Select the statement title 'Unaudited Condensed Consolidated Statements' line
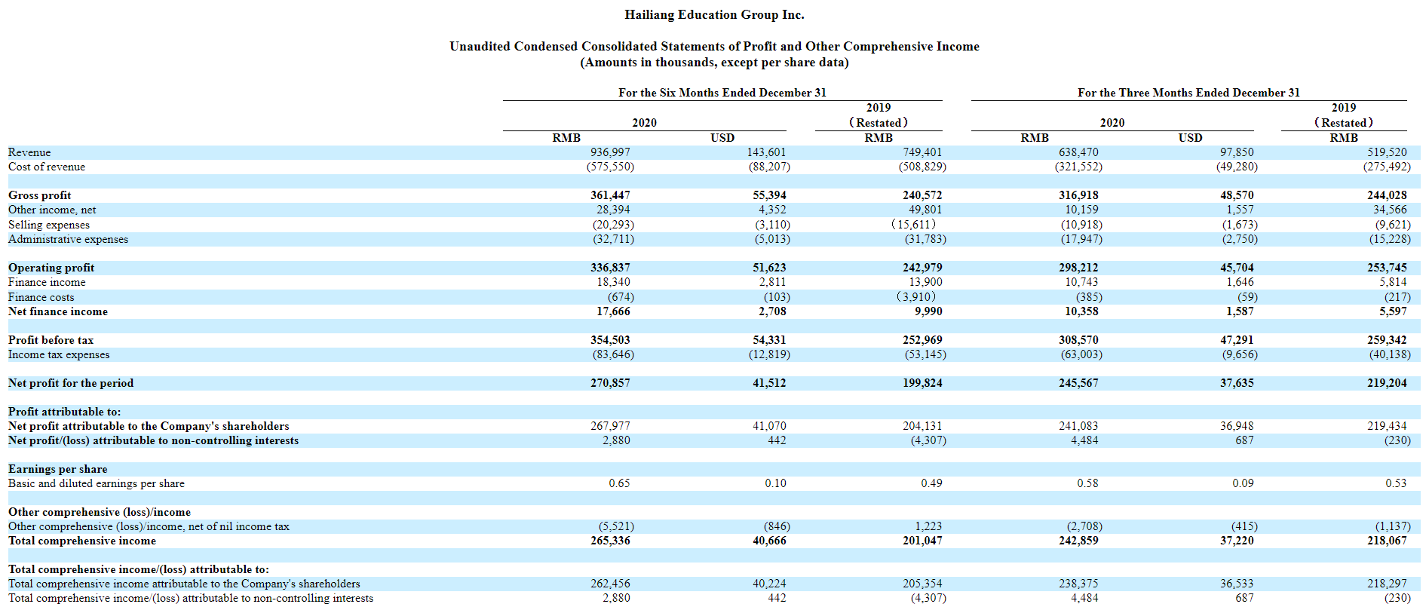This screenshot has width=1426, height=607. [714, 47]
